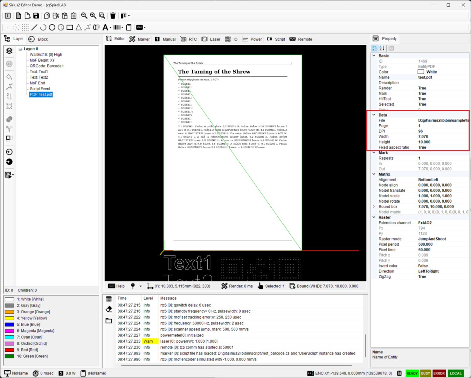Image resolution: width=471 pixels, height=378 pixels.
Task: Collapse the Layer: 0 tree node
Action: pyautogui.click(x=20, y=49)
